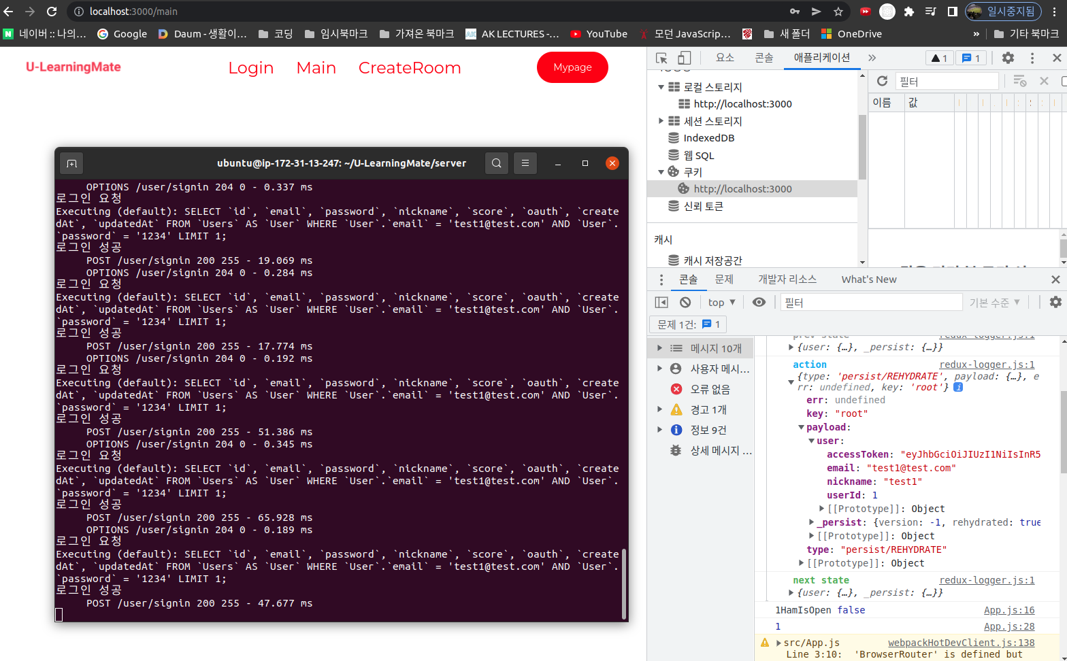1067x661 pixels.
Task: Collapse the payload object in console
Action: point(802,427)
